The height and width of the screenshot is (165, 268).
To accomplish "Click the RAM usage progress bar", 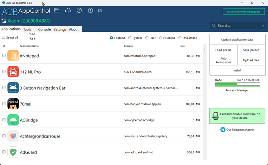I will click(x=237, y=84).
